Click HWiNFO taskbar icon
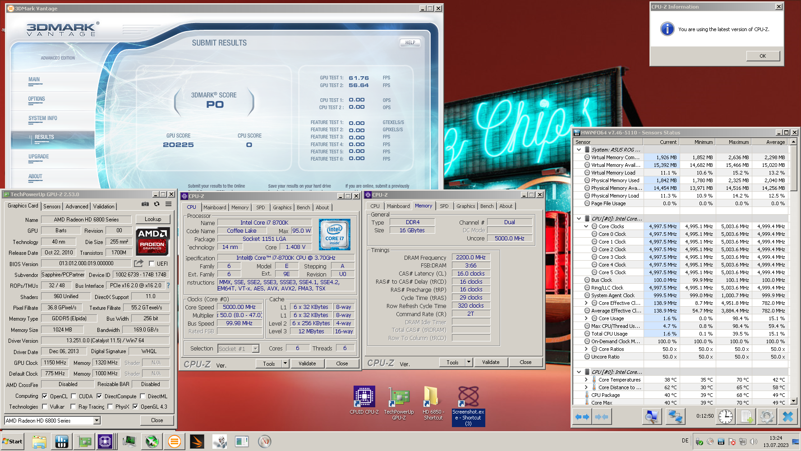 pos(62,442)
